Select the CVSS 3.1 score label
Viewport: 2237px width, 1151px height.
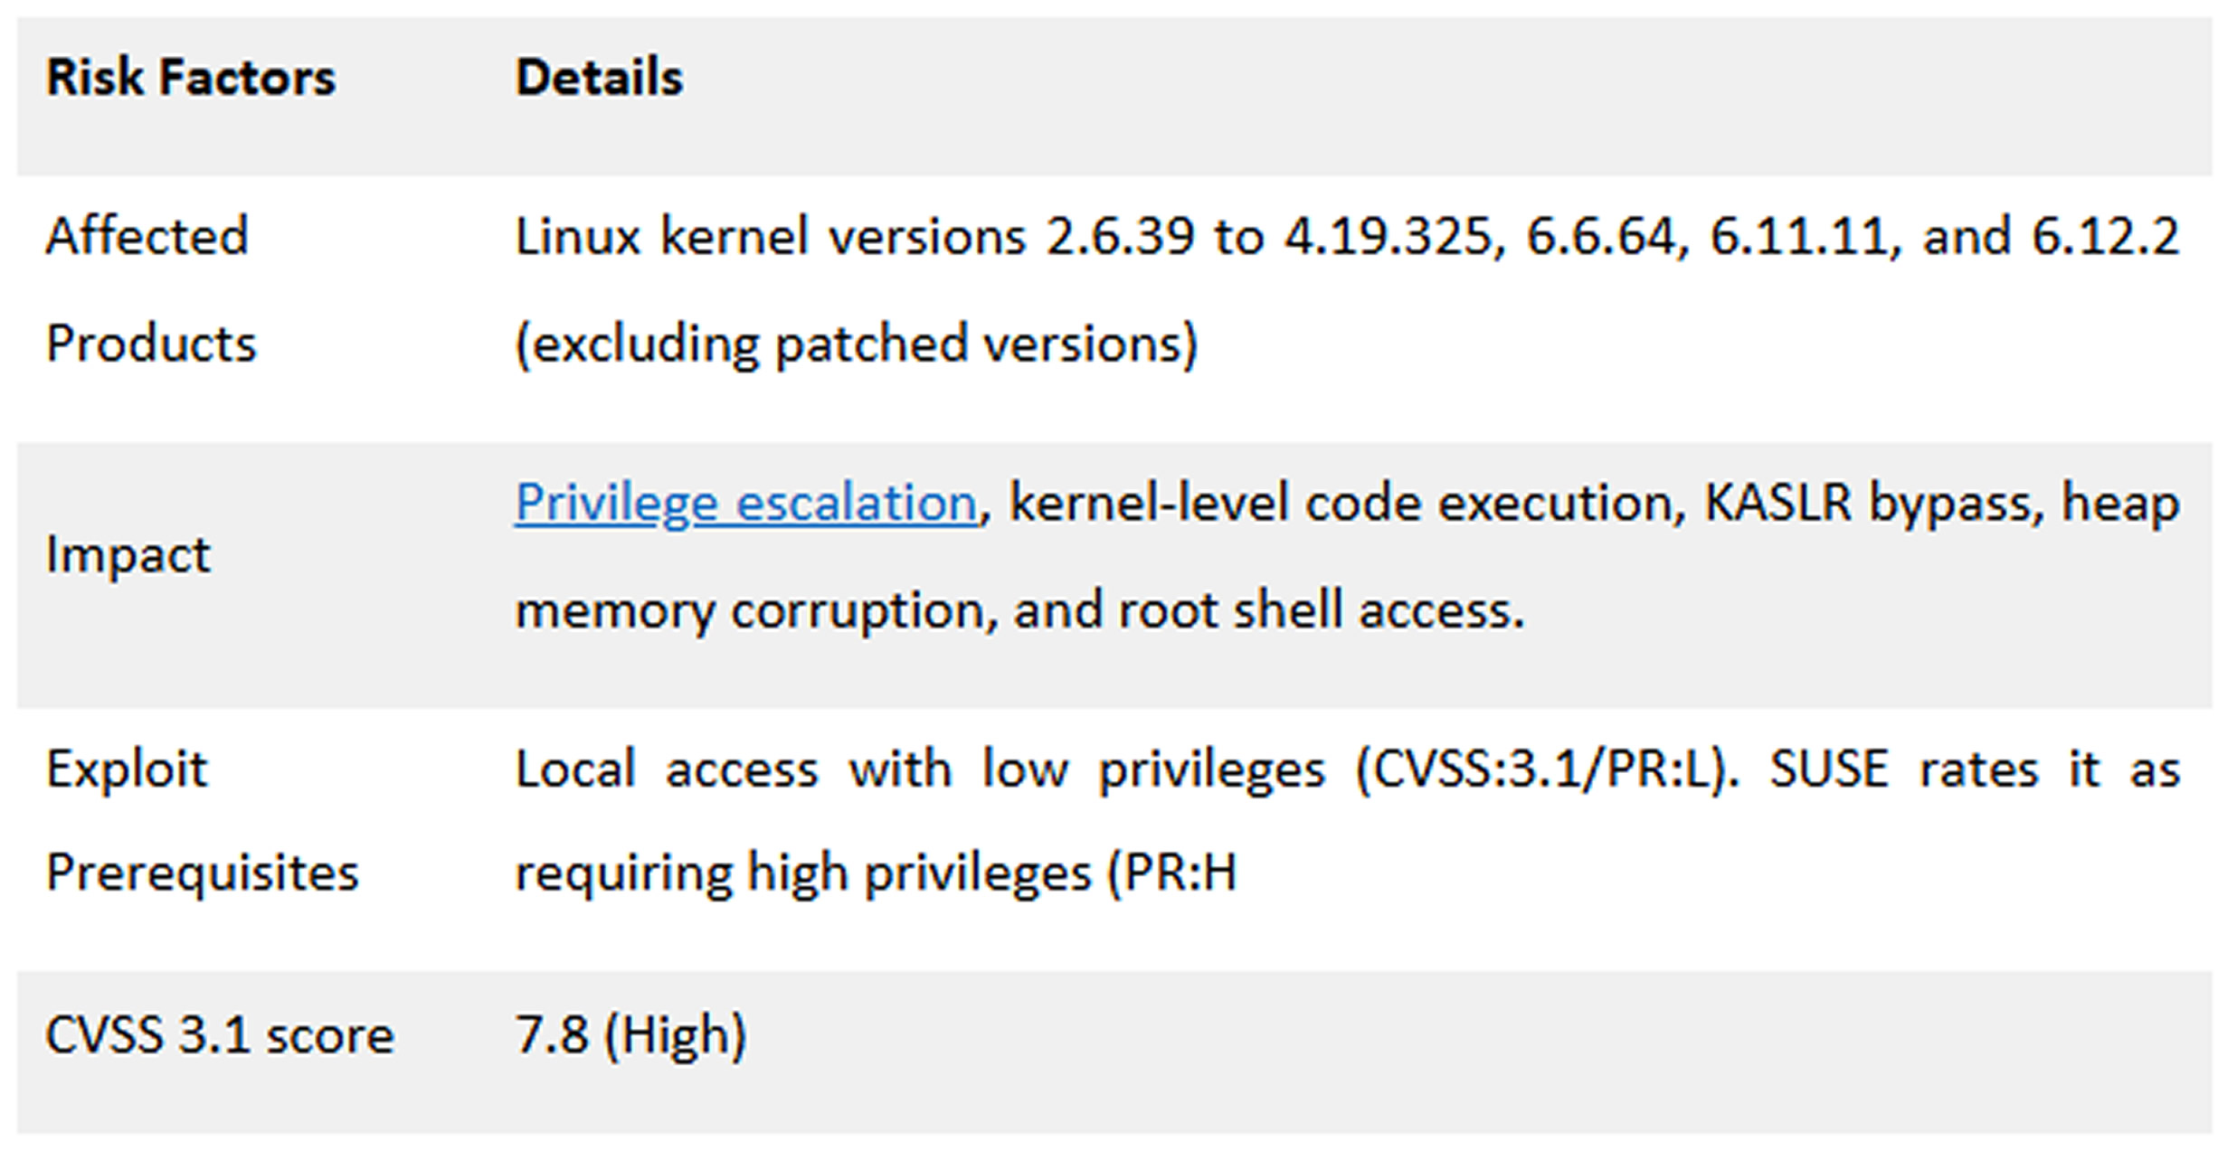click(x=220, y=1035)
